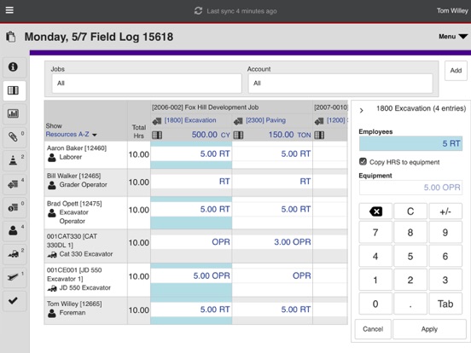Open the hamburger navigation menu

click(9, 10)
